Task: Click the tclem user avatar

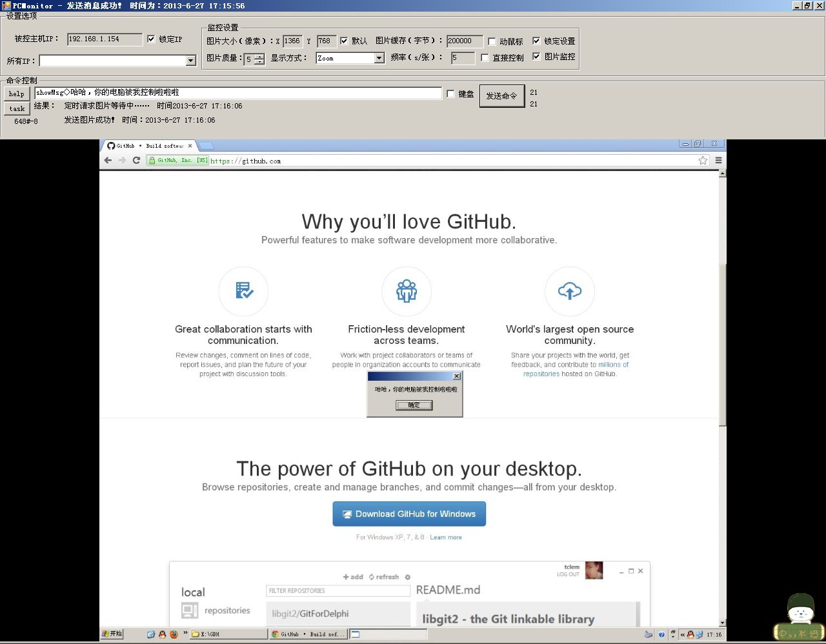Action: click(594, 570)
